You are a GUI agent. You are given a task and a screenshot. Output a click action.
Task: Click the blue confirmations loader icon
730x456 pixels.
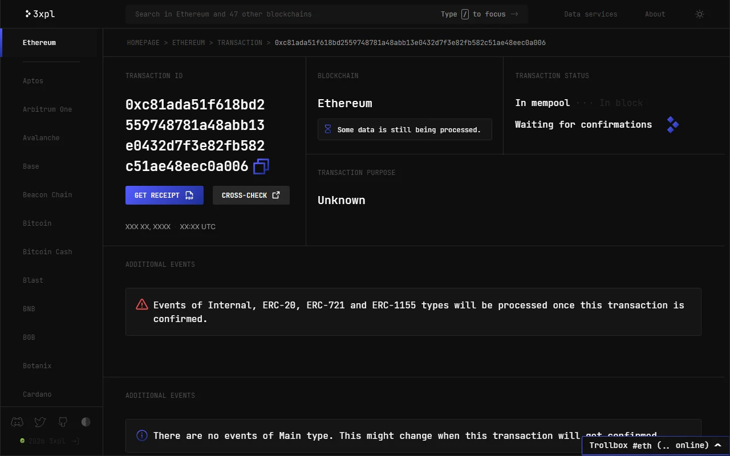672,125
